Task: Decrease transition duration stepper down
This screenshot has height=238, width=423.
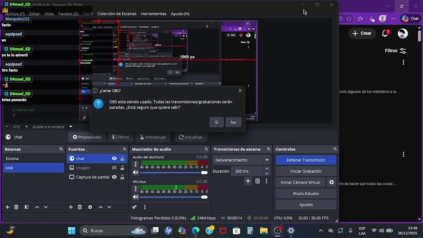Action: pos(267,174)
